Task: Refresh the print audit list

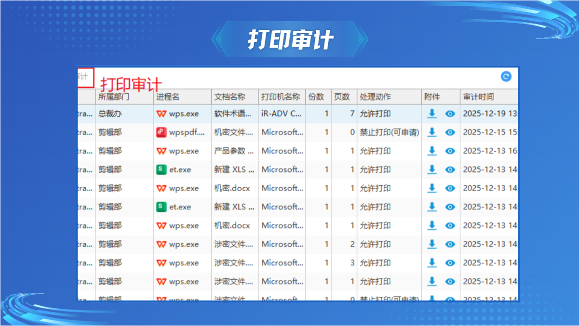Action: pyautogui.click(x=506, y=77)
